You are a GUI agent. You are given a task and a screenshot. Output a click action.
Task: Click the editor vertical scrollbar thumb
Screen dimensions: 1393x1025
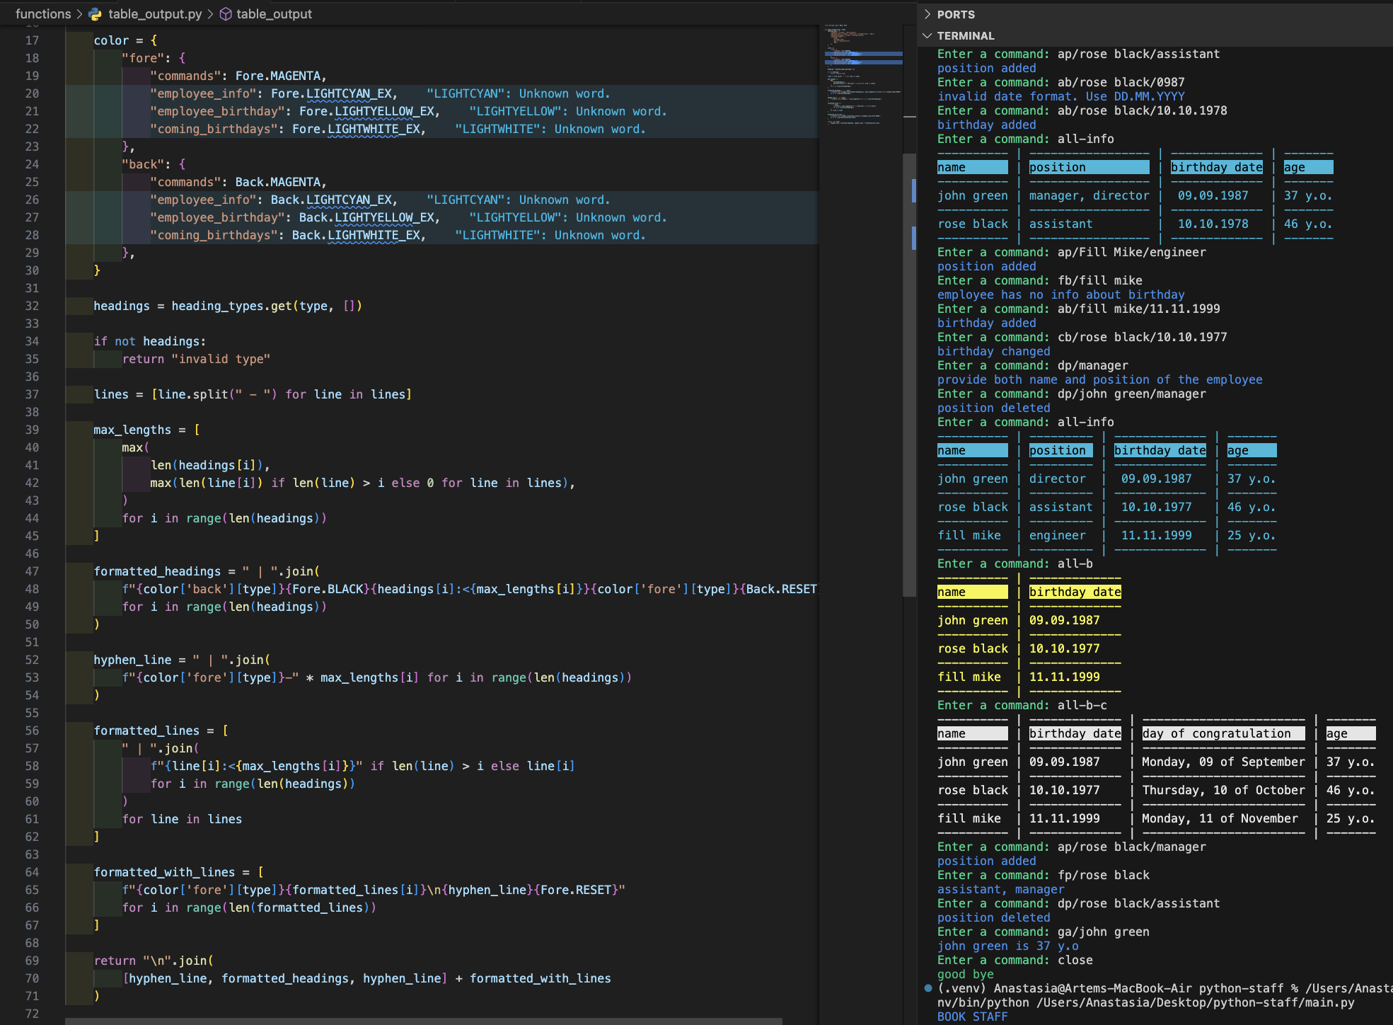909,375
